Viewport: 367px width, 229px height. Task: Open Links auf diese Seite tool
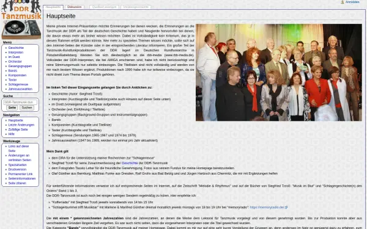tap(18, 148)
